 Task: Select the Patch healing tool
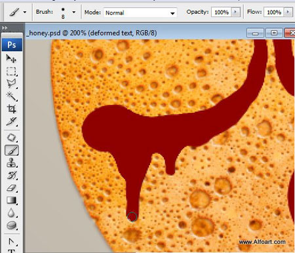pyautogui.click(x=11, y=138)
